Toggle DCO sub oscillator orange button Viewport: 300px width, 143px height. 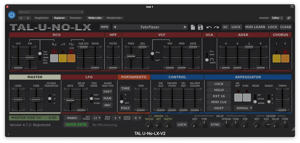pos(71,58)
